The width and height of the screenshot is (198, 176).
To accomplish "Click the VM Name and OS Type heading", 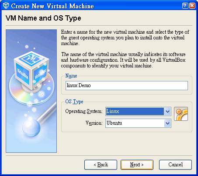I will [43, 18].
